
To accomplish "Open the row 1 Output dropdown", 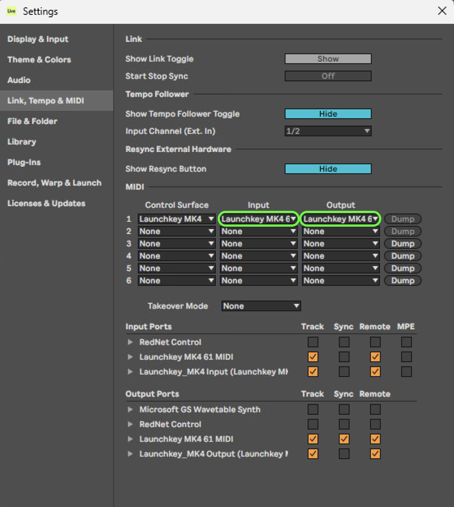I will pos(341,219).
